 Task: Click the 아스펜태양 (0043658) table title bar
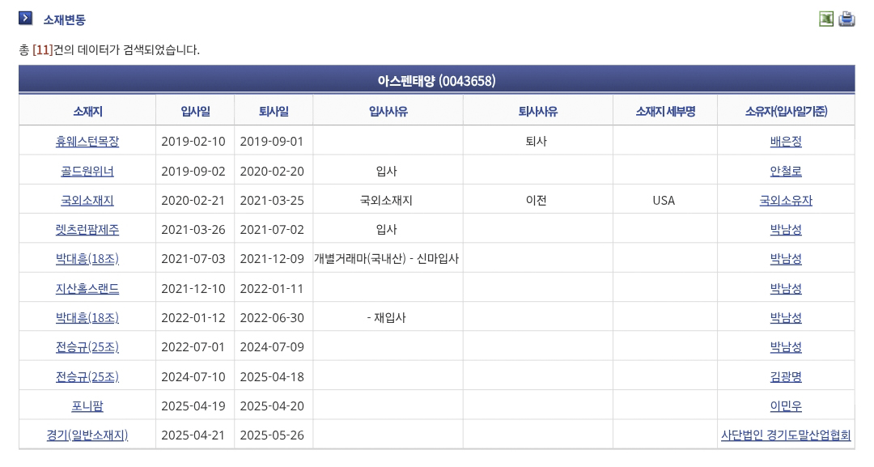[x=436, y=81]
